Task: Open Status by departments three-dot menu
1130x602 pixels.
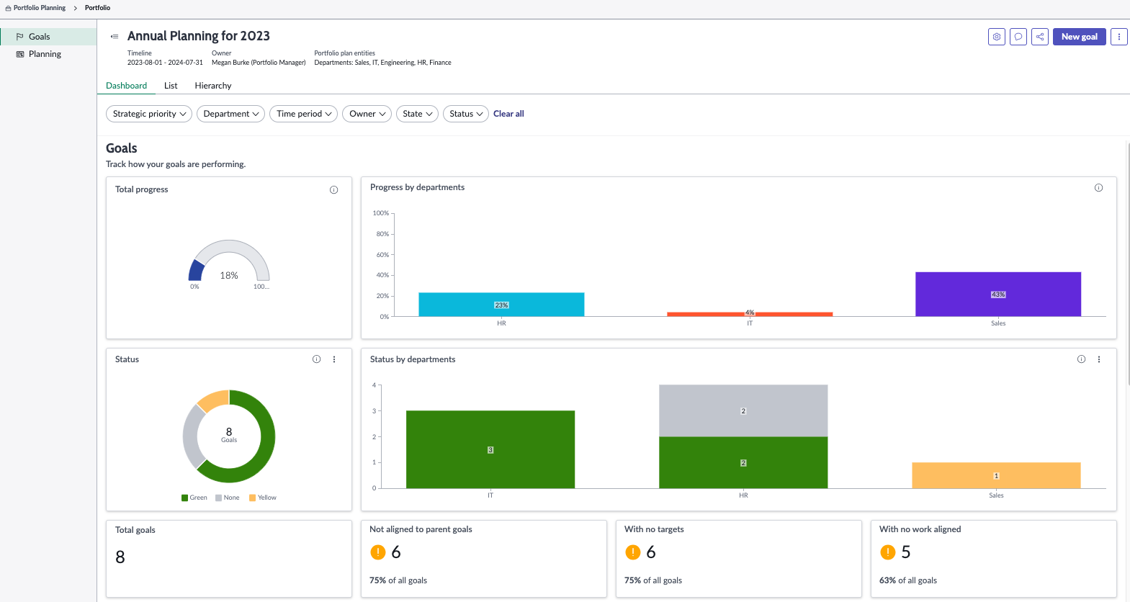Action: [x=1099, y=359]
